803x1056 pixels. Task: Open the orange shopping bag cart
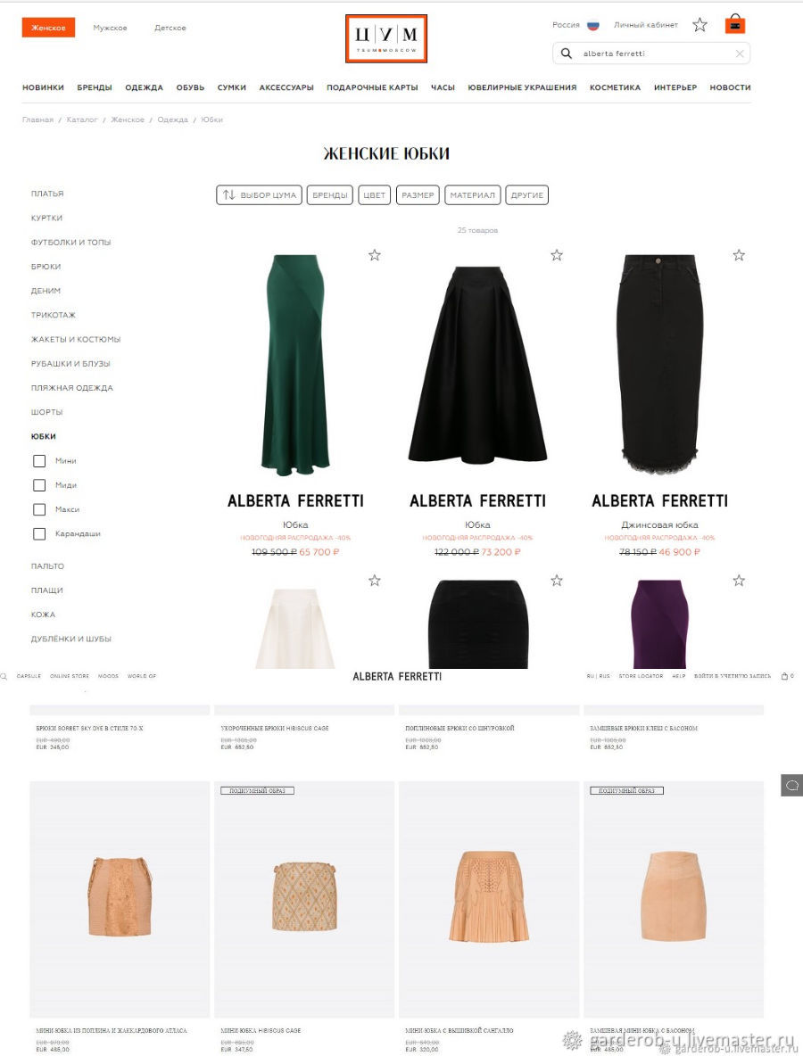point(735,24)
